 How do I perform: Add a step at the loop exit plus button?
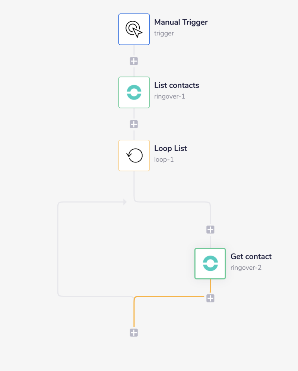point(134,332)
